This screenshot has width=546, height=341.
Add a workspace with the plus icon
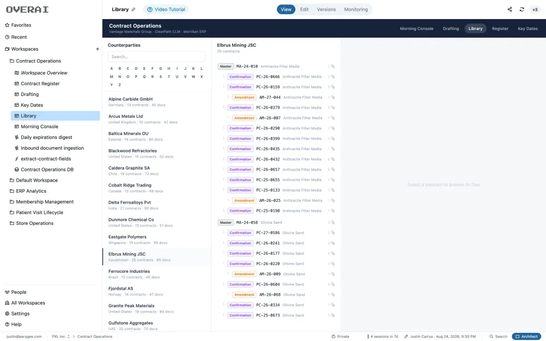[x=98, y=49]
